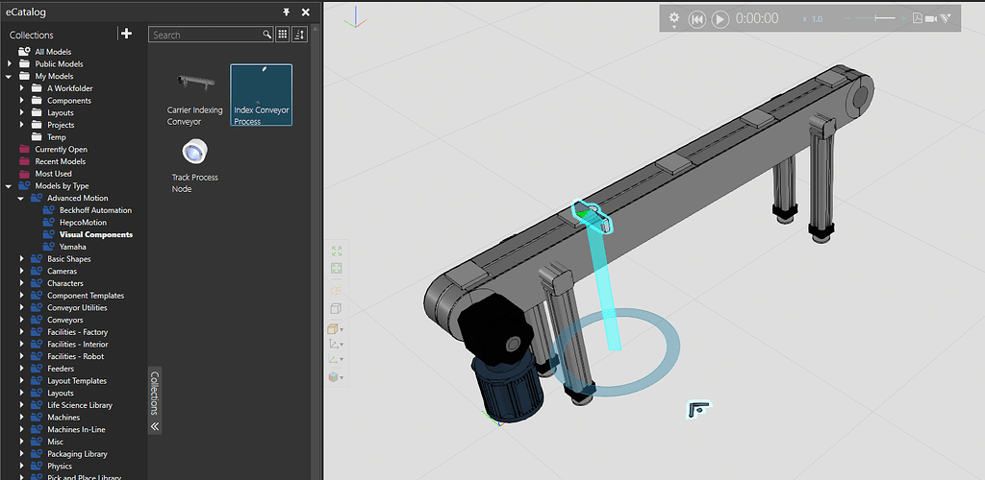Viewport: 985px width, 480px height.
Task: Select the Track Process Node item
Action: [x=194, y=165]
